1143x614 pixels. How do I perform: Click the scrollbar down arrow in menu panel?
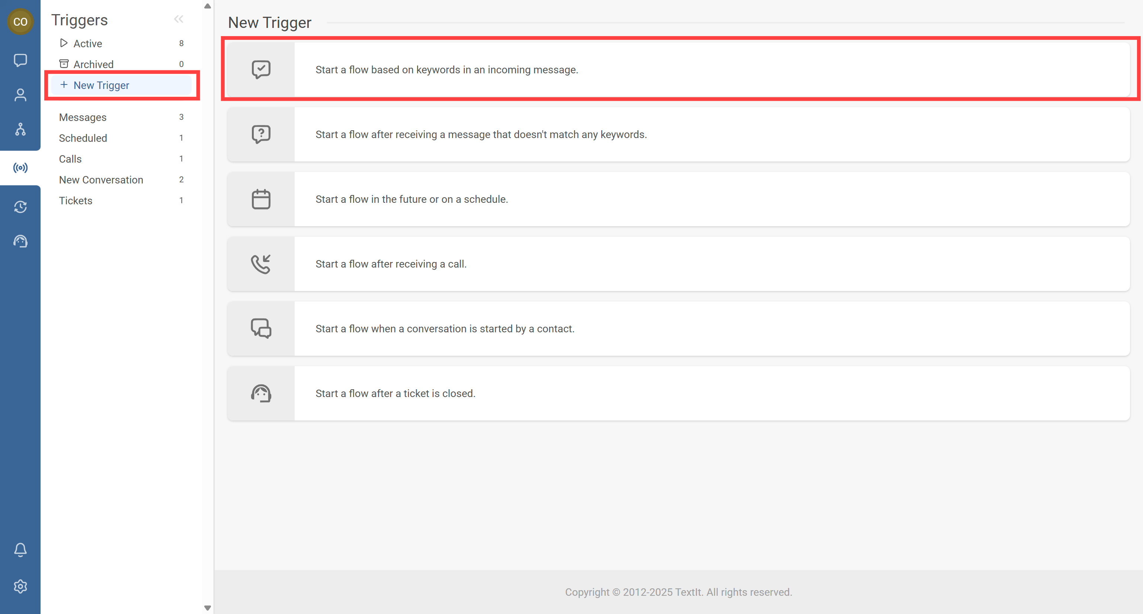pos(207,608)
